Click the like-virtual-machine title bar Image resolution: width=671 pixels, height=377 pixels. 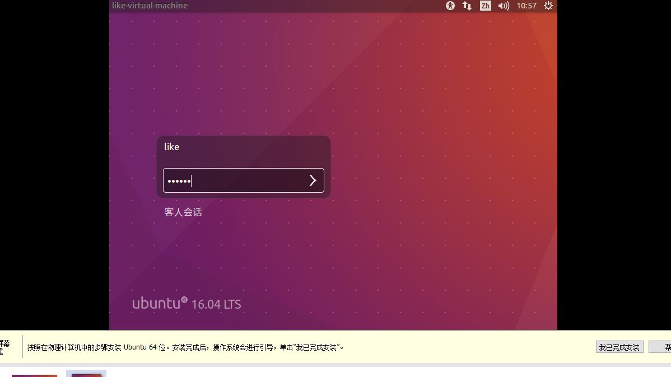point(150,6)
